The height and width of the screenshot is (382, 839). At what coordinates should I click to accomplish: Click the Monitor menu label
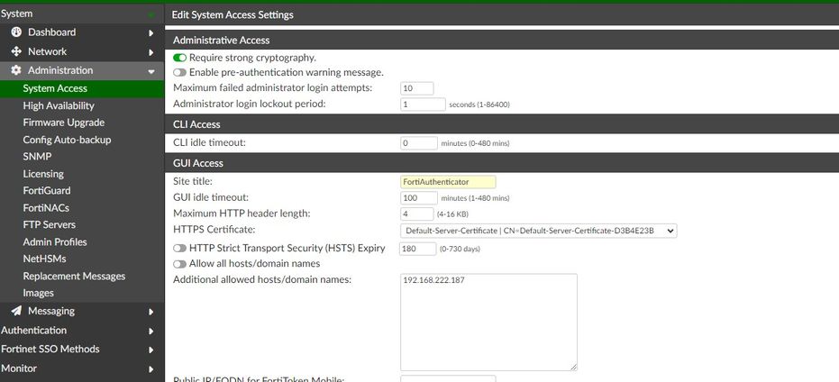[19, 368]
